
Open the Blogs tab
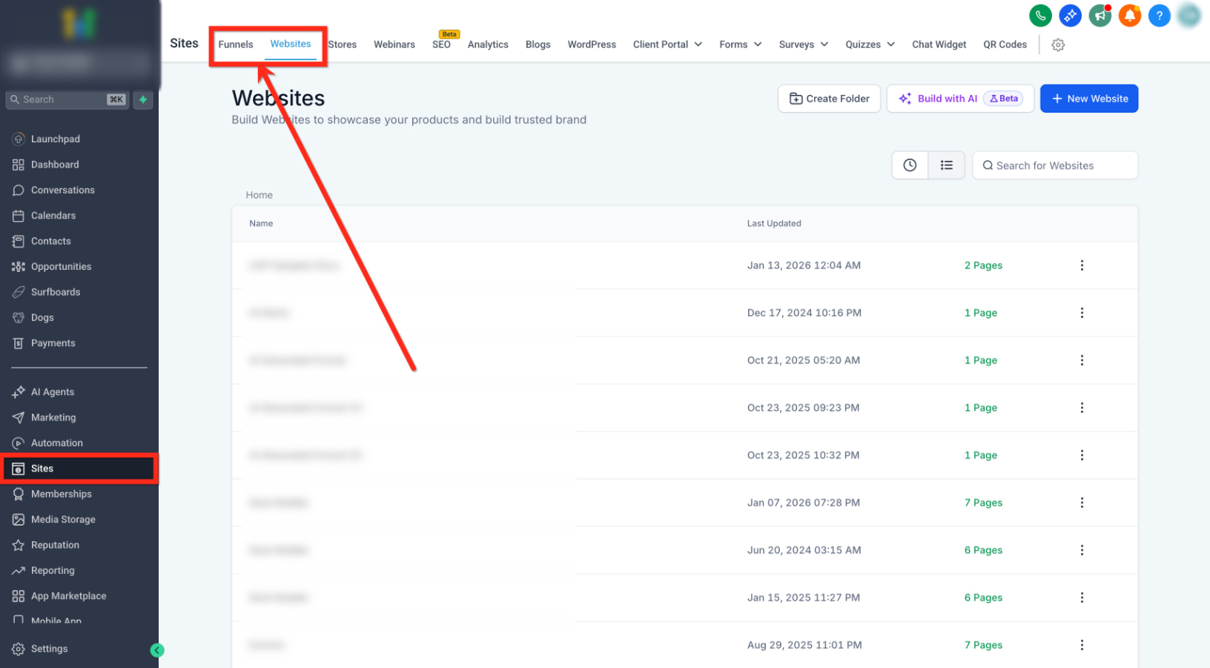click(x=538, y=44)
